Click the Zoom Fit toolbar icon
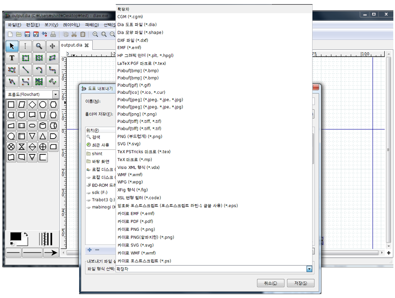The height and width of the screenshot is (298, 395). 104,34
